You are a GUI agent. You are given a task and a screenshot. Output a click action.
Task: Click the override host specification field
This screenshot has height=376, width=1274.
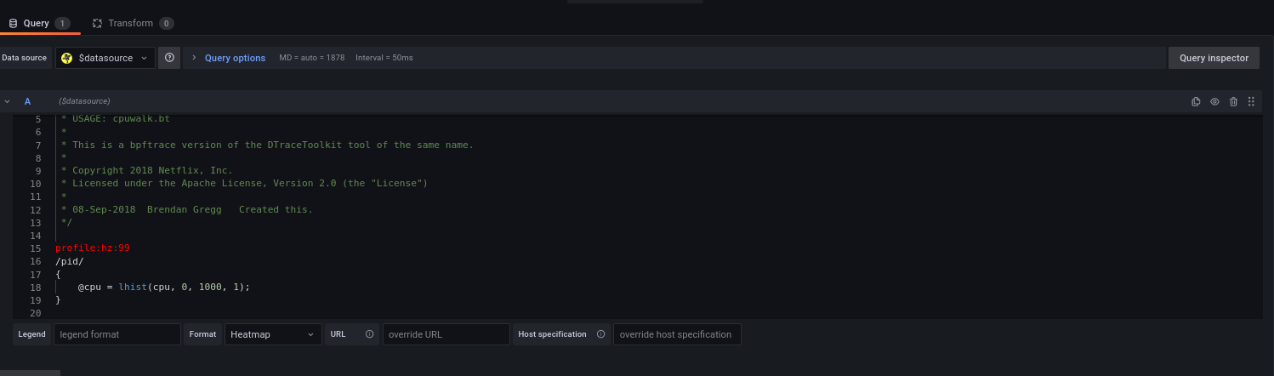pyautogui.click(x=676, y=334)
